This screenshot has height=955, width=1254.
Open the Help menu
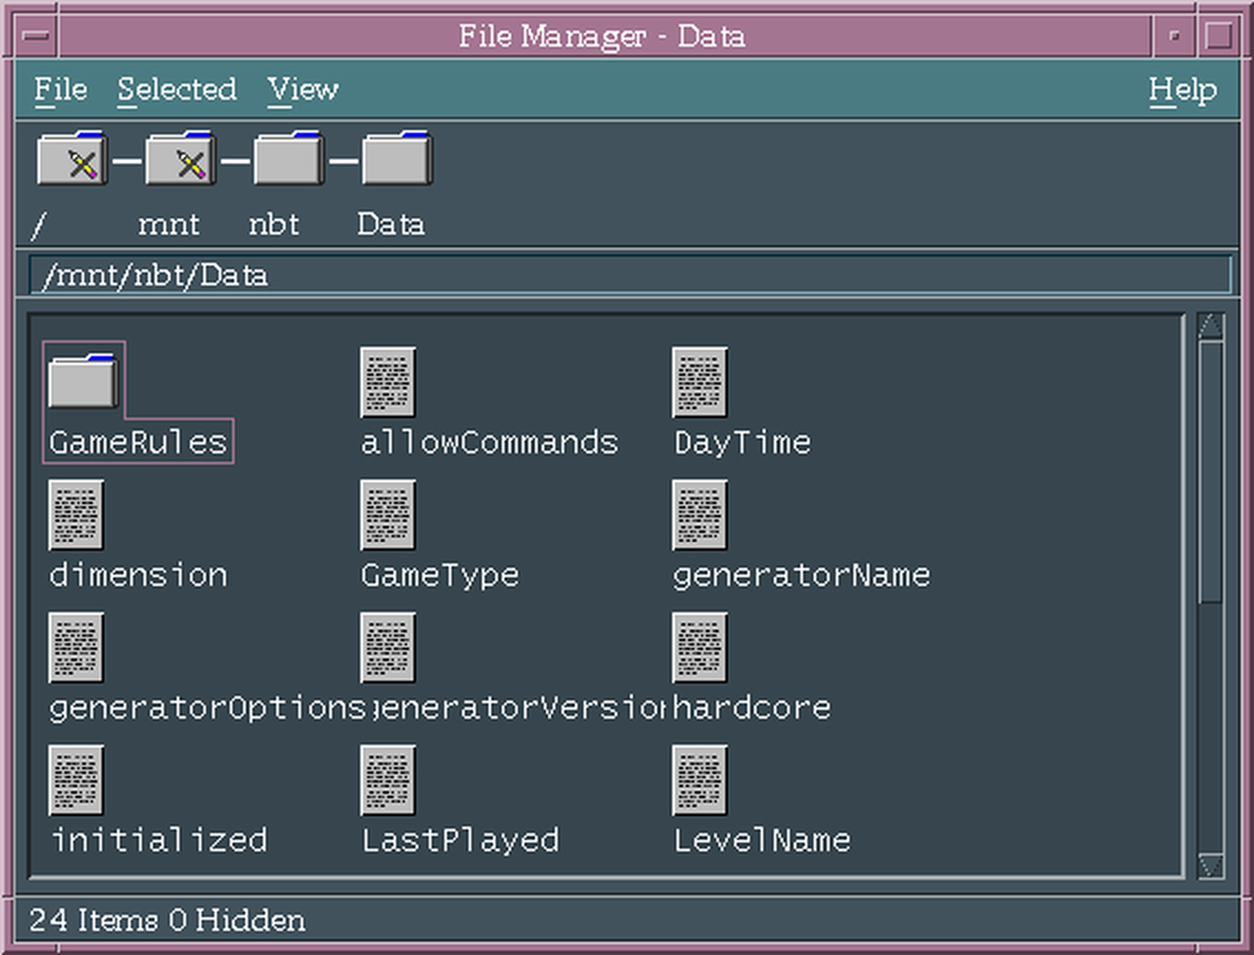[x=1182, y=89]
